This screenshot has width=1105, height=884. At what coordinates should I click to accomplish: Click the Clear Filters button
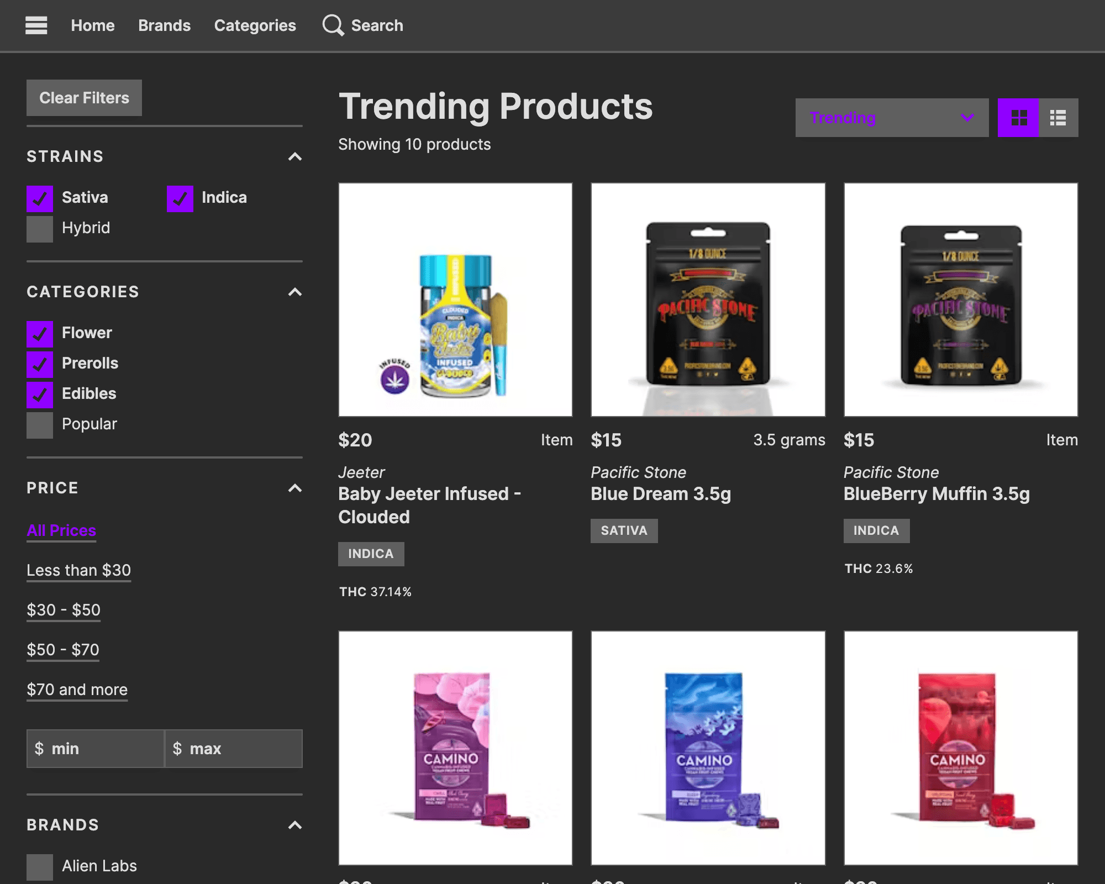[84, 98]
